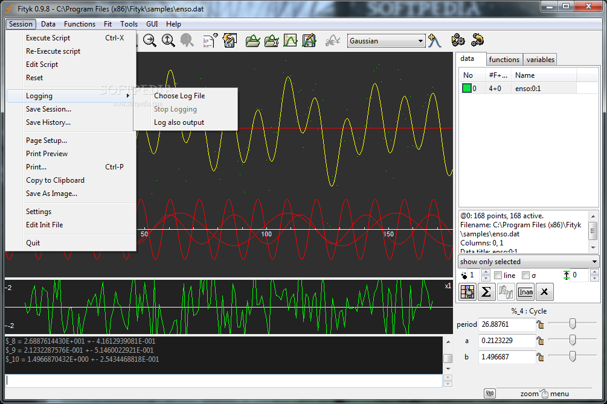Click the status bar settings sliders icon
The image size is (607, 404).
(490, 394)
